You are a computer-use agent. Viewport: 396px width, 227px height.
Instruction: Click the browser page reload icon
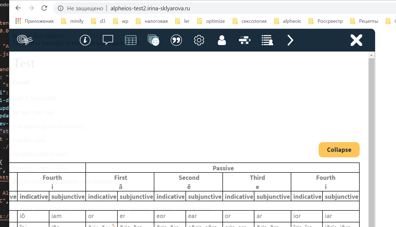coord(44,8)
